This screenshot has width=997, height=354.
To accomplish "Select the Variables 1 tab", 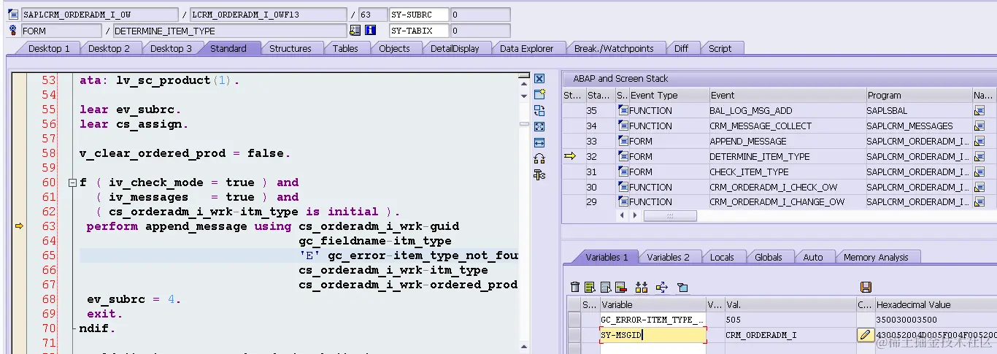I will click(607, 257).
